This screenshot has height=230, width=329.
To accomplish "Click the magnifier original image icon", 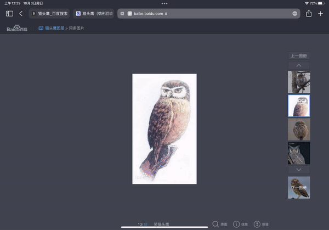I will pyautogui.click(x=216, y=224).
